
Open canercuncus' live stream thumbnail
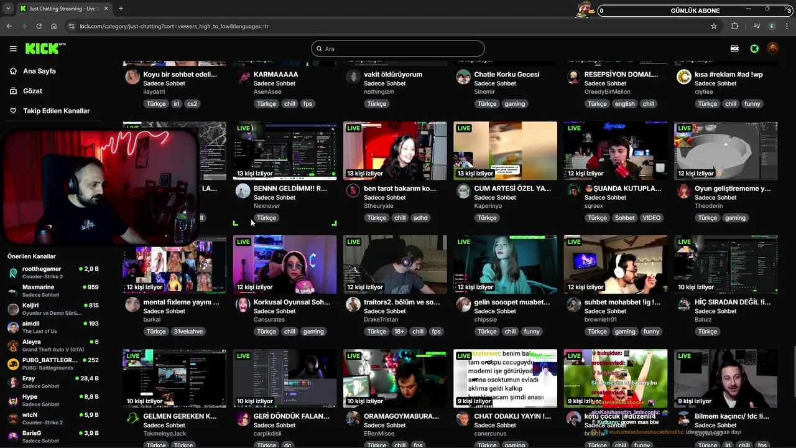click(x=505, y=378)
